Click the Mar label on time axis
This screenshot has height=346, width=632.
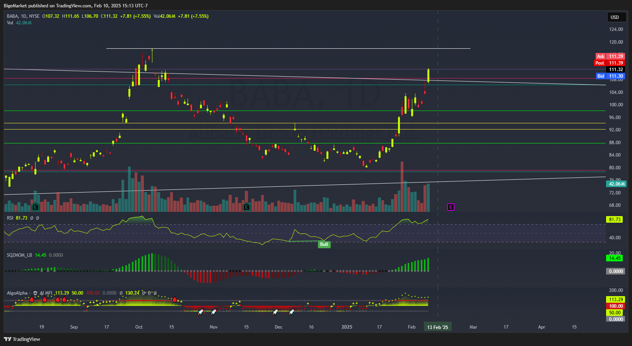point(473,327)
